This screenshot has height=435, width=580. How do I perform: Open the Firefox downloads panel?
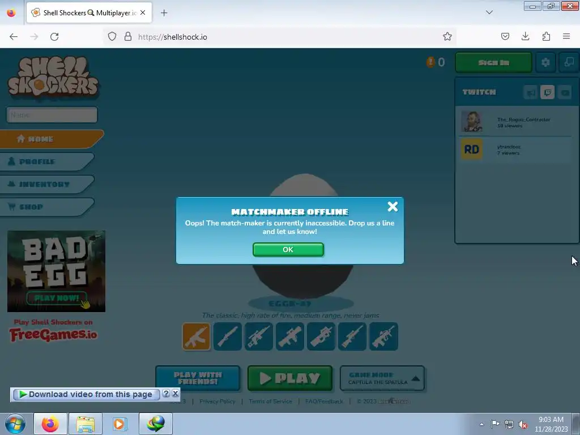(x=525, y=37)
